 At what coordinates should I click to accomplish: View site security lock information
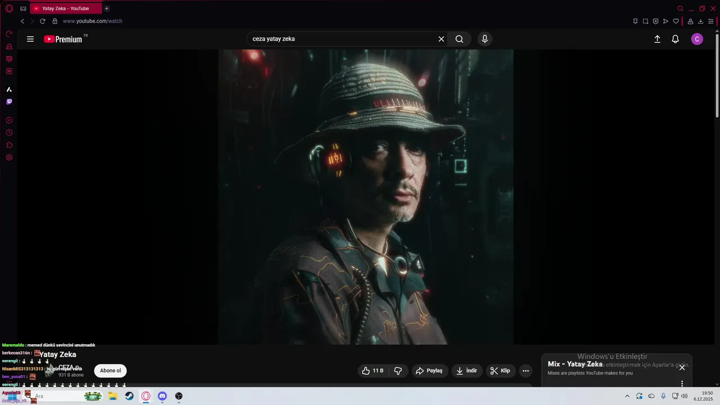tap(55, 21)
